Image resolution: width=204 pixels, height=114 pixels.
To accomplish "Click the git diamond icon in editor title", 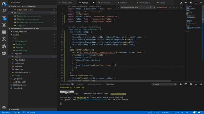I will point(191,3).
